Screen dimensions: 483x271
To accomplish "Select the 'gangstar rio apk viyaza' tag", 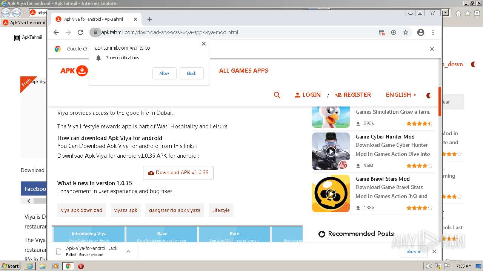I will coord(175,210).
